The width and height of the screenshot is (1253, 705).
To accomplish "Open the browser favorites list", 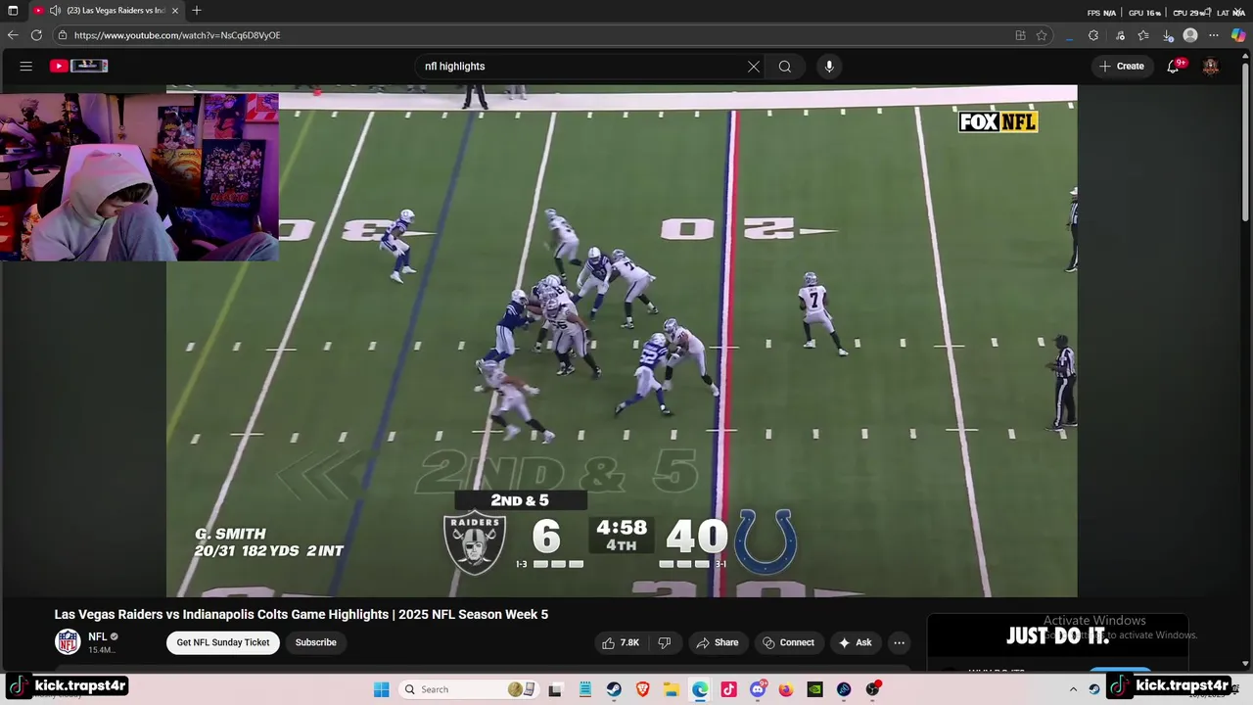I will click(1143, 35).
